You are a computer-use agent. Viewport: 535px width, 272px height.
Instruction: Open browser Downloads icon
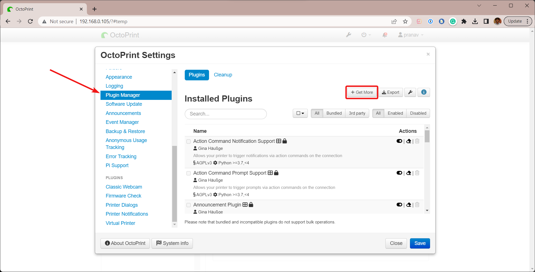pos(475,21)
